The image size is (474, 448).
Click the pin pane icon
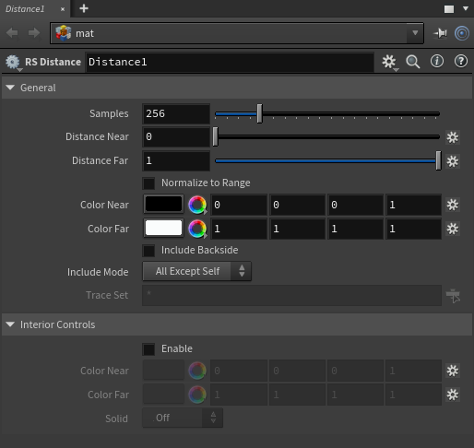coord(440,33)
